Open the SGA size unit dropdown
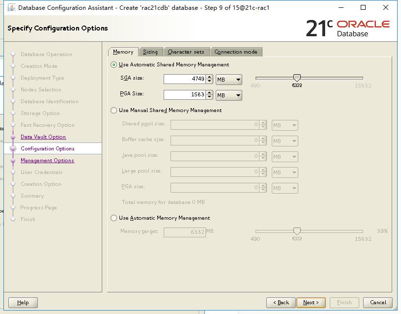 [229, 80]
